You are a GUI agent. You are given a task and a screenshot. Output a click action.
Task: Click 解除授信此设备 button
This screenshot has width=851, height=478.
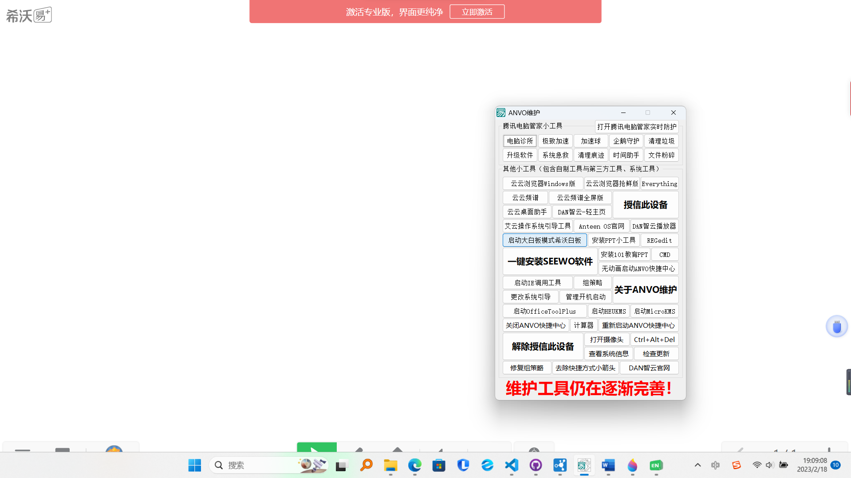(x=543, y=346)
